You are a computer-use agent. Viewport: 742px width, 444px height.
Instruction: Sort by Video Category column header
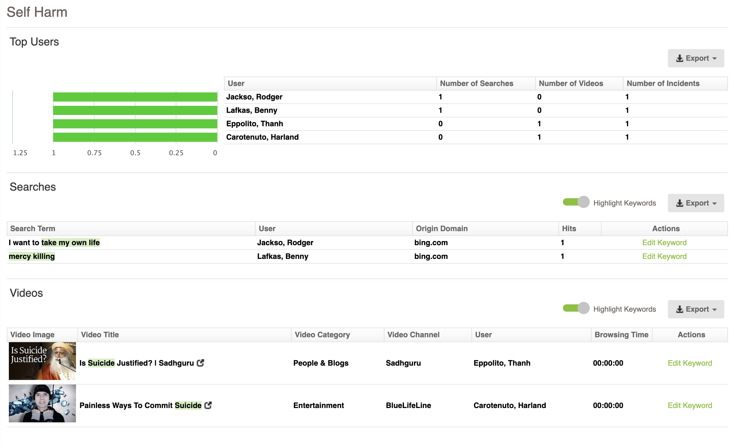tap(322, 335)
